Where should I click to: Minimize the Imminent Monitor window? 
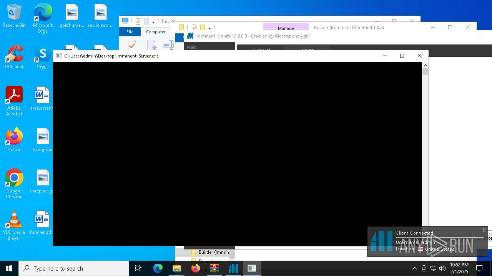click(480, 36)
